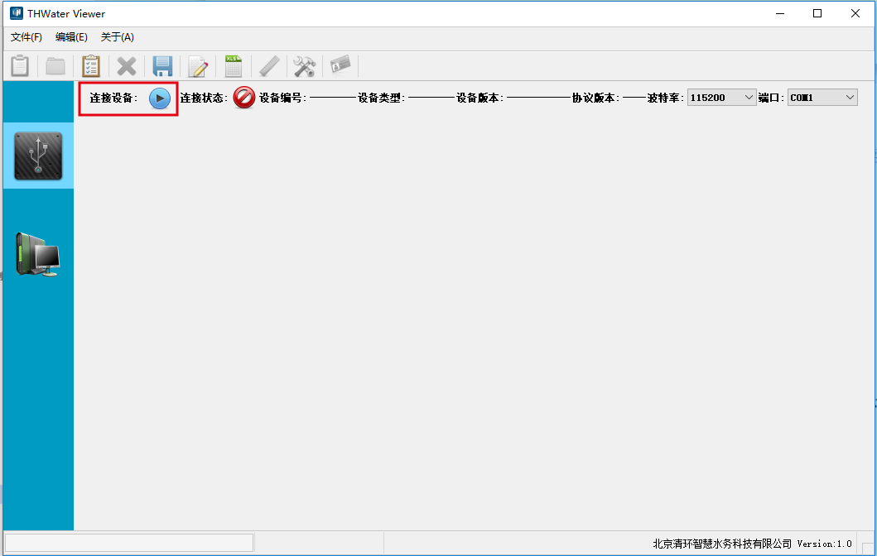Click the 连接设备 label
The height and width of the screenshot is (556, 877).
coord(113,98)
